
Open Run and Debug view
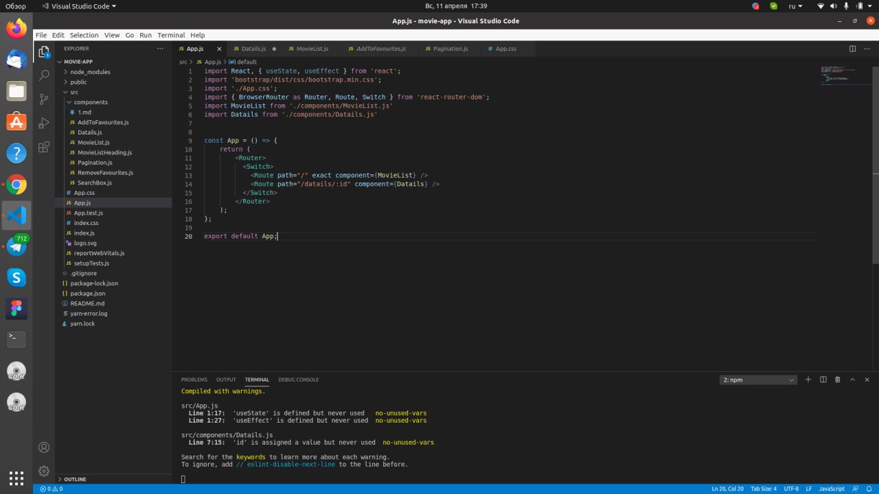(44, 123)
